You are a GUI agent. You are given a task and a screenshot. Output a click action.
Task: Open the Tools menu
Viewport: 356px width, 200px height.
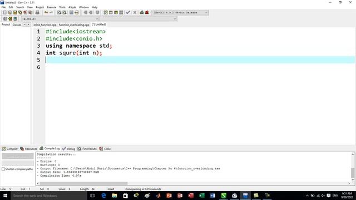coord(62,7)
